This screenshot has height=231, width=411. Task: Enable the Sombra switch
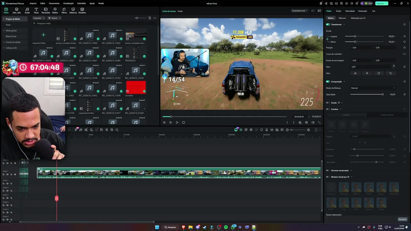point(328,109)
